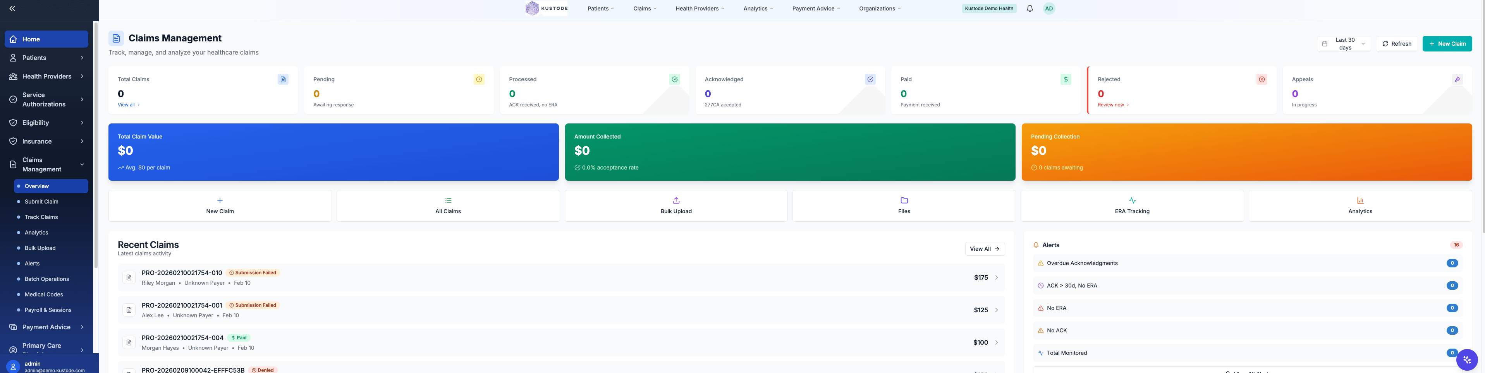
Task: Open the purple floating assistant button
Action: click(x=1466, y=359)
